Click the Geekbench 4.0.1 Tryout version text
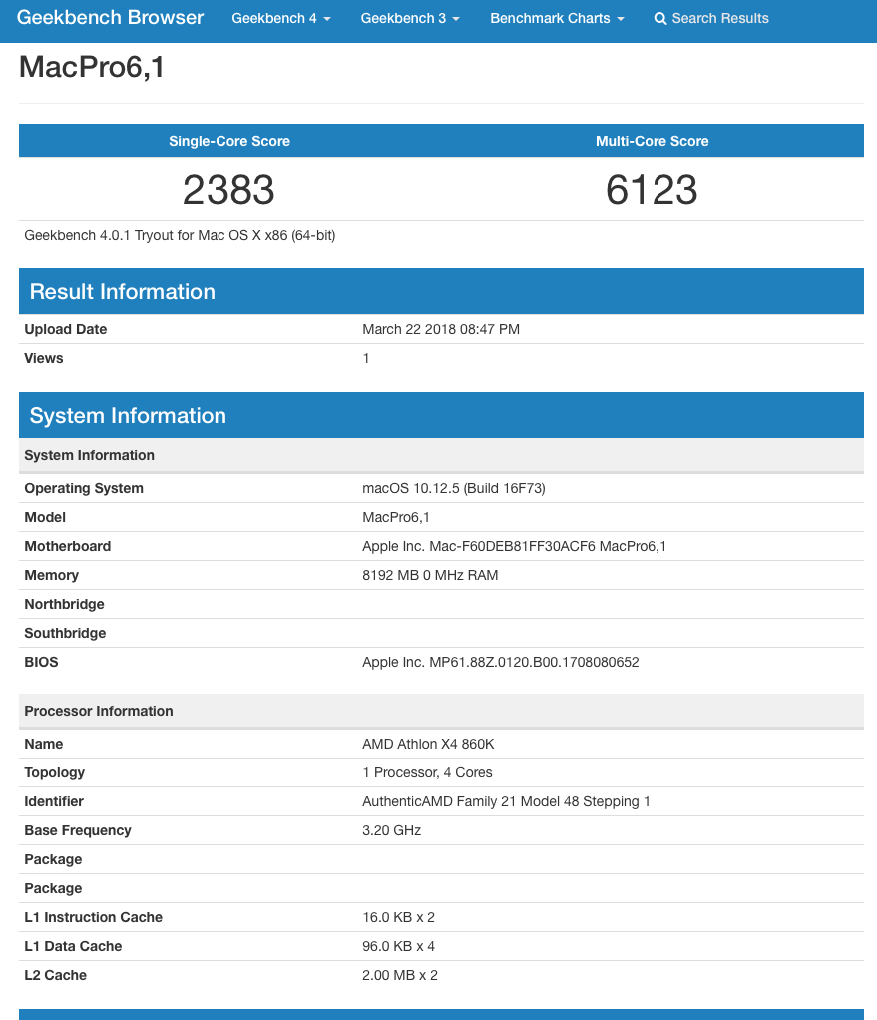This screenshot has height=1020, width=877. [x=180, y=235]
